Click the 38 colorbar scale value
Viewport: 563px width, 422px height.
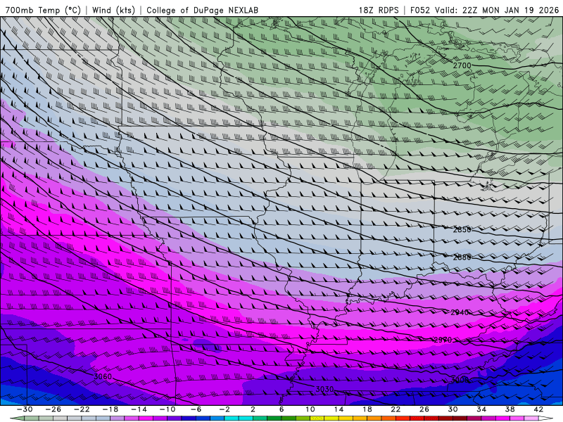[510, 409]
